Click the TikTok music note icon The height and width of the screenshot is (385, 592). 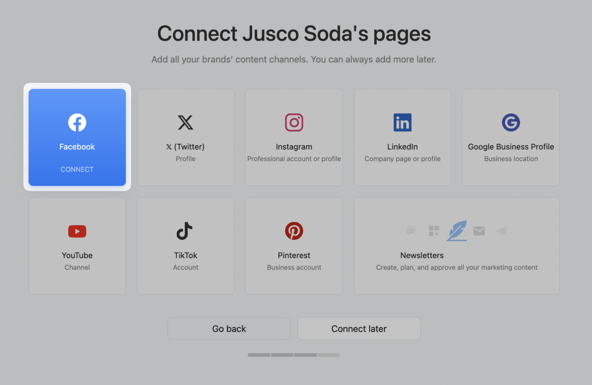[185, 231]
